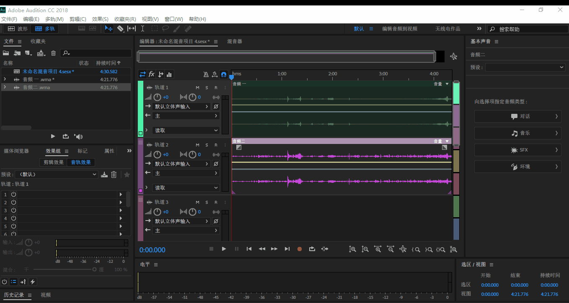Open the 多轨(M) menu

[x=54, y=19]
